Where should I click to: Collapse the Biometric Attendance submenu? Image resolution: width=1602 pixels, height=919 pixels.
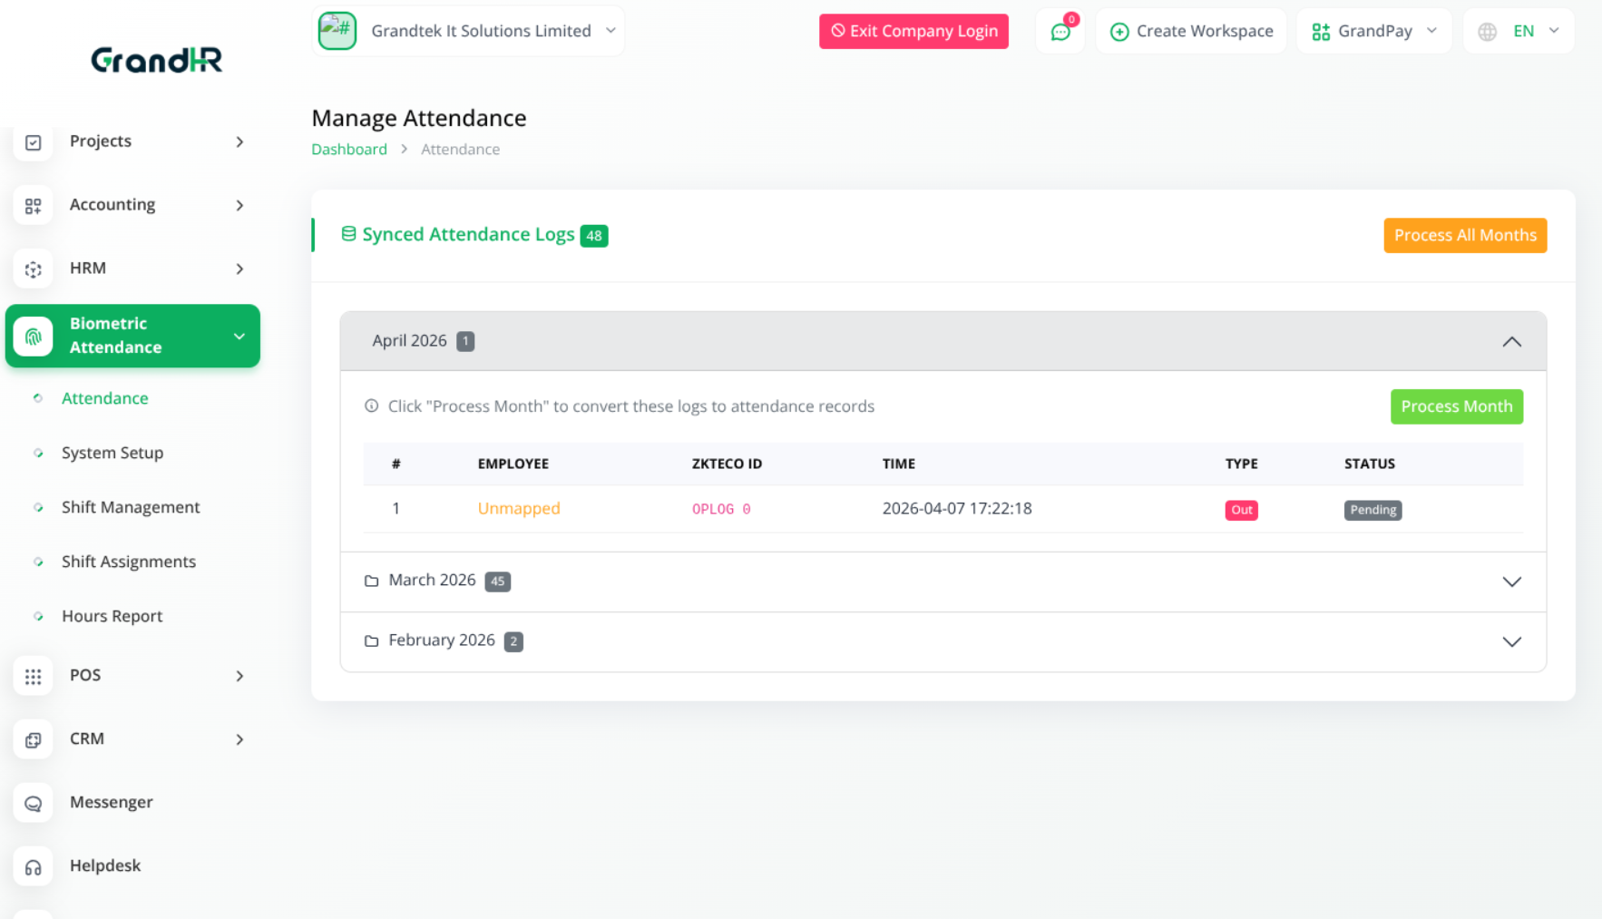tap(239, 336)
